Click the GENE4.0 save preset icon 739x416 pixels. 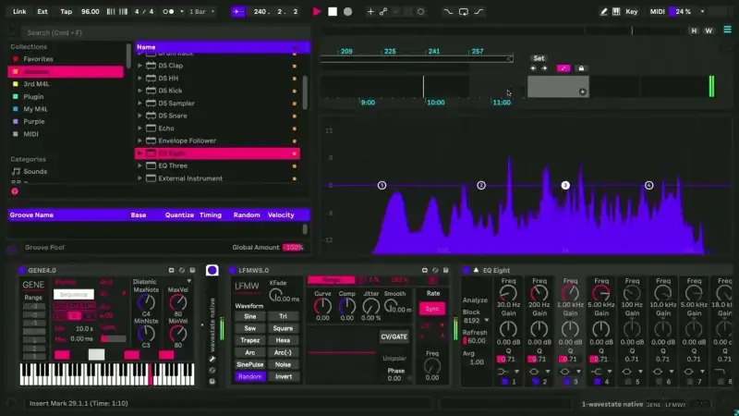[x=192, y=270]
